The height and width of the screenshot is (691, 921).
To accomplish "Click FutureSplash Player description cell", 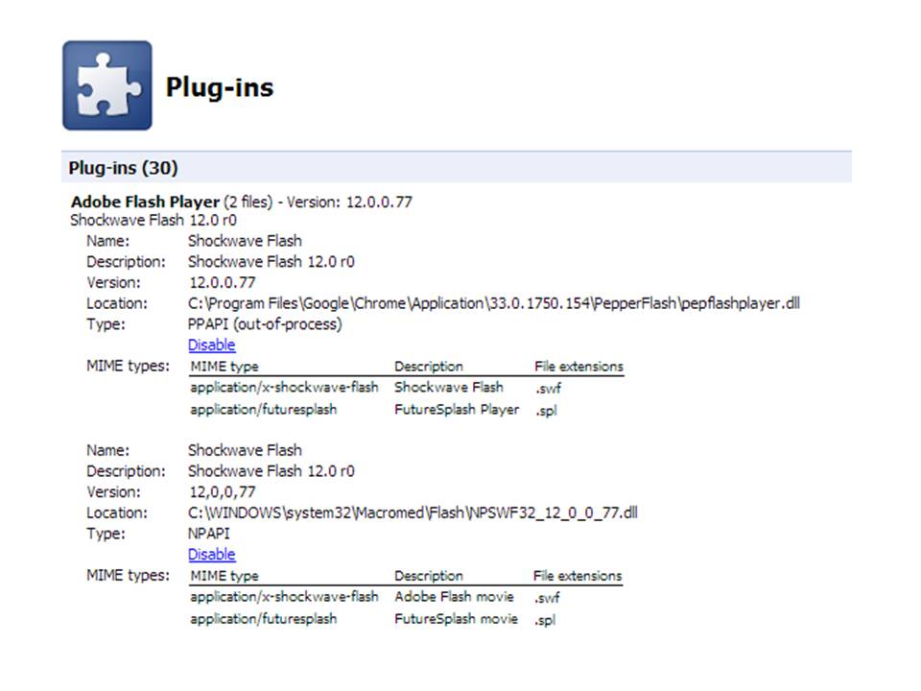I will click(457, 410).
